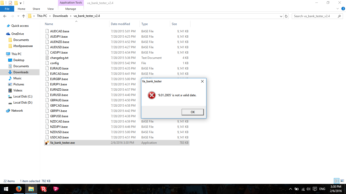Select OneDrive in navigation pane

coord(17,34)
